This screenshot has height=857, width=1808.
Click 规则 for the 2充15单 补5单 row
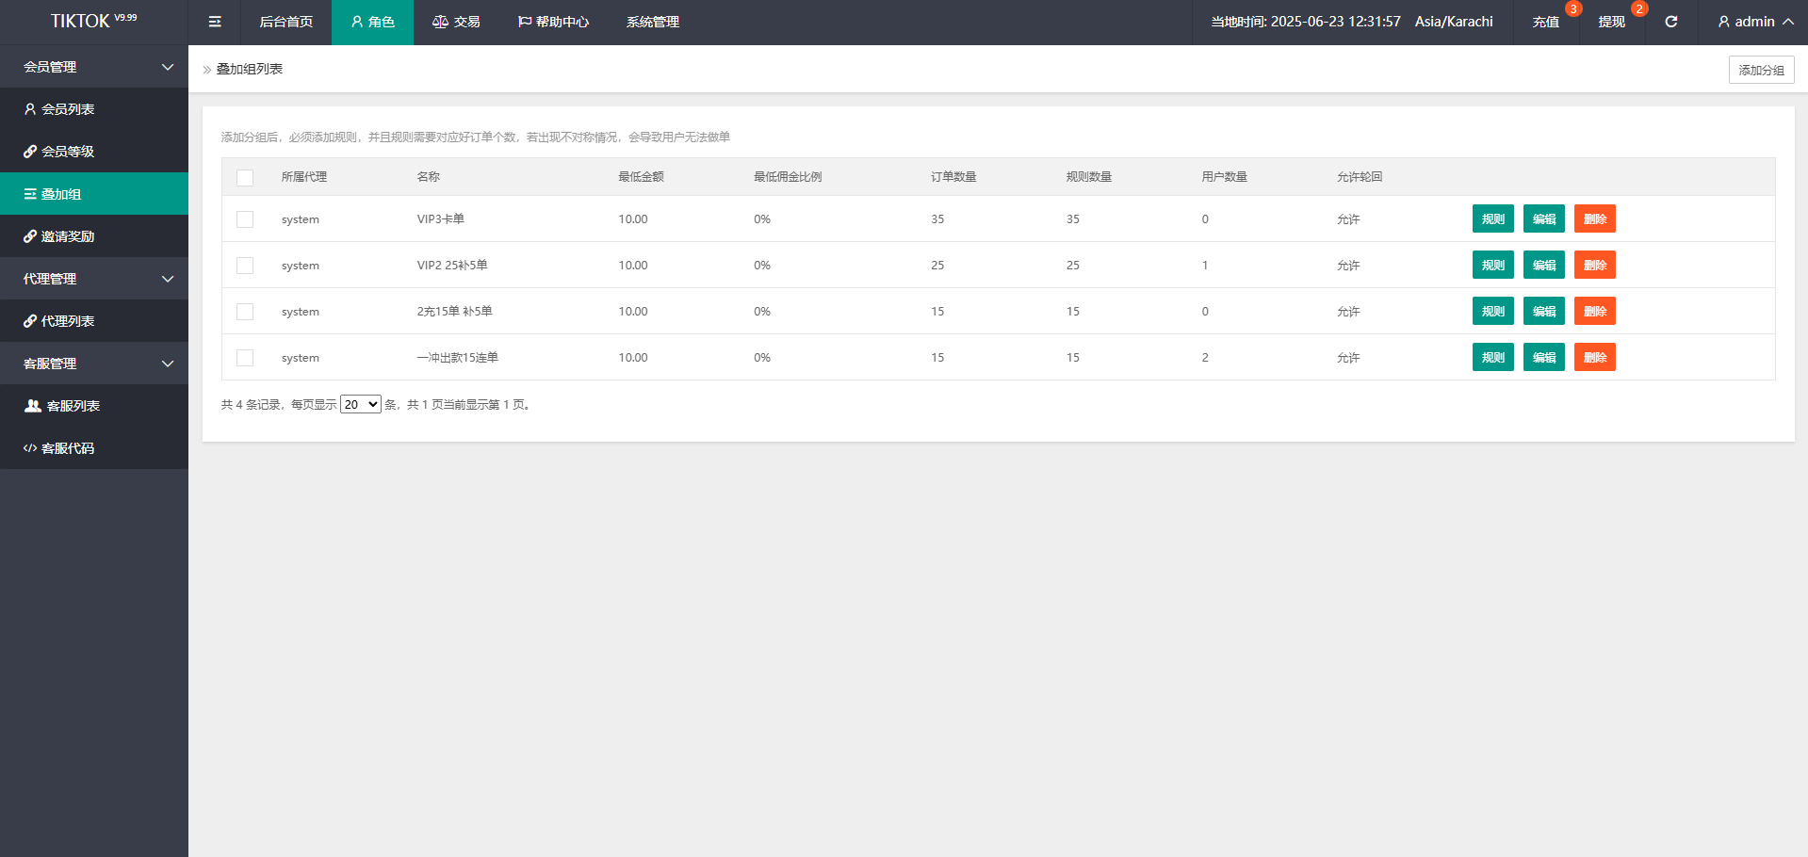(1492, 312)
